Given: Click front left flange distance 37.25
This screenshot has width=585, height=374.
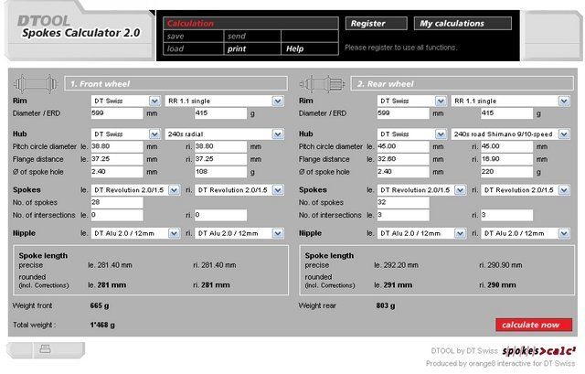Looking at the screenshot, I should 117,159.
